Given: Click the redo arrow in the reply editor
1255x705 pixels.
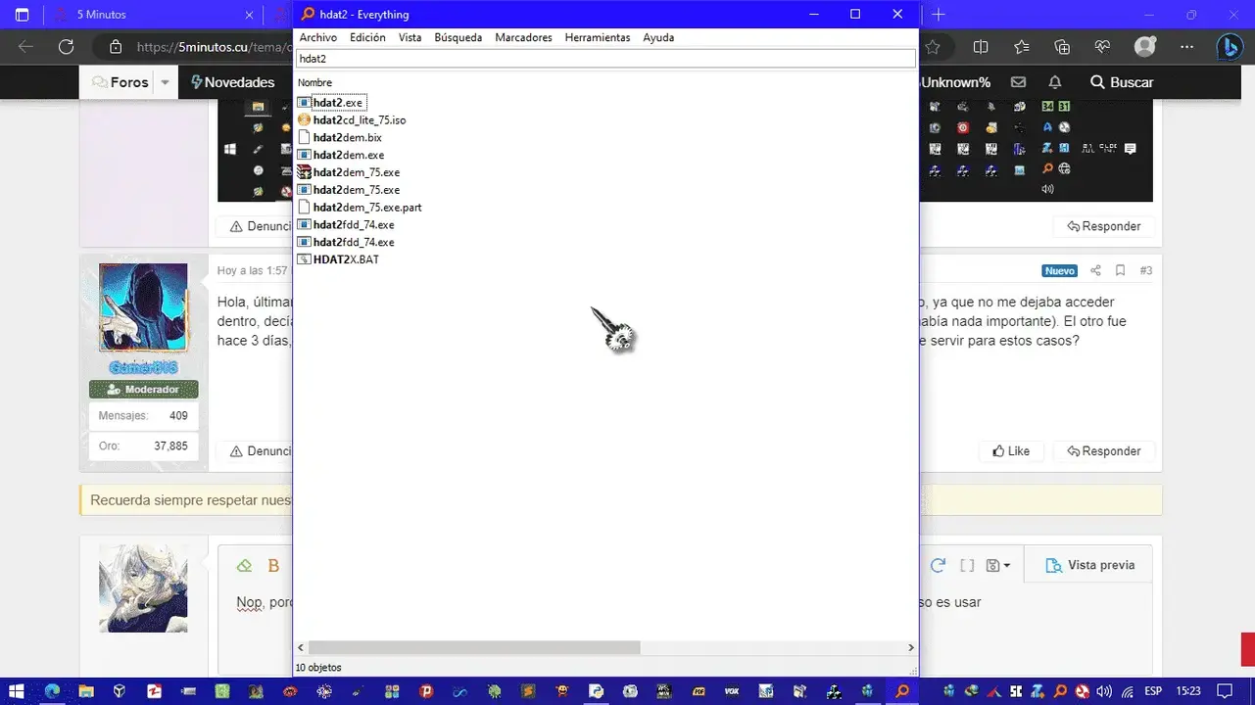Looking at the screenshot, I should [x=938, y=566].
